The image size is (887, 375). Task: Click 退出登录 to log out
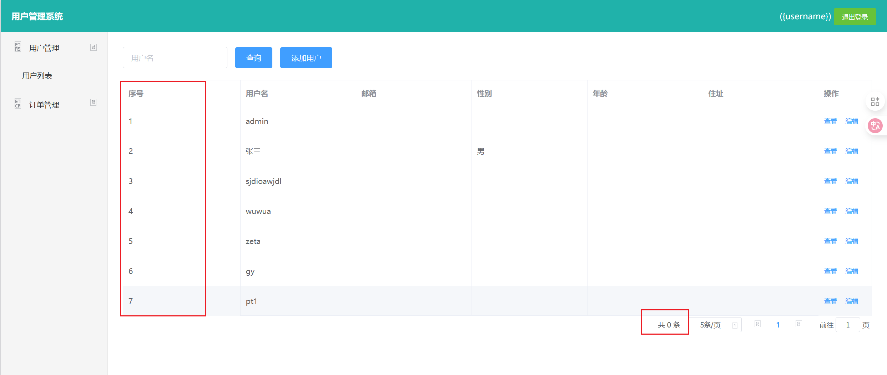[x=855, y=17]
